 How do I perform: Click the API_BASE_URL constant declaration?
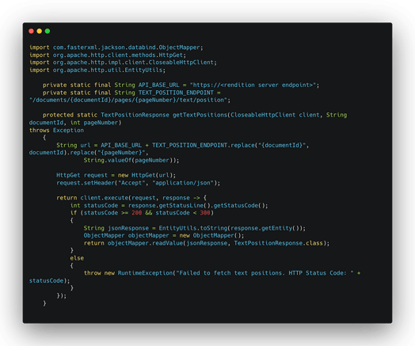point(181,85)
